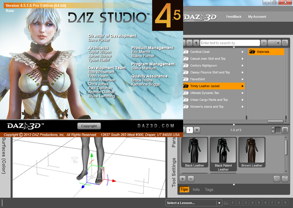
Task: Select the Ultimate Dynamic Tee row
Action: pos(214,93)
